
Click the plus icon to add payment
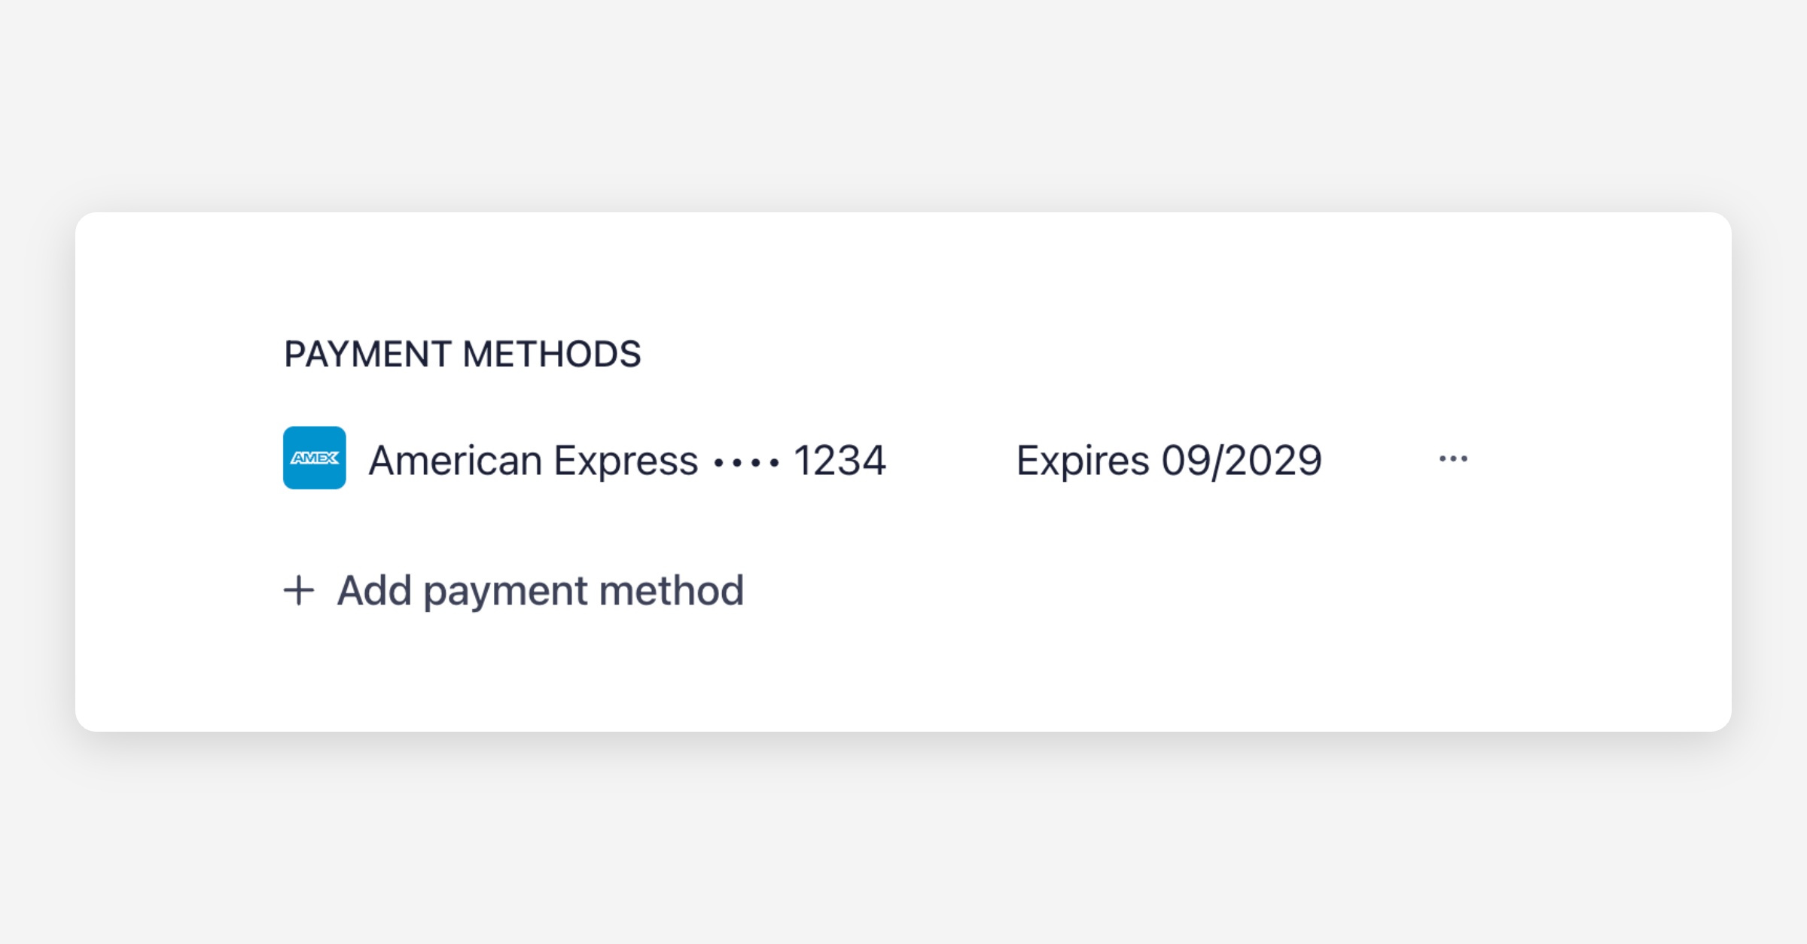tap(299, 590)
